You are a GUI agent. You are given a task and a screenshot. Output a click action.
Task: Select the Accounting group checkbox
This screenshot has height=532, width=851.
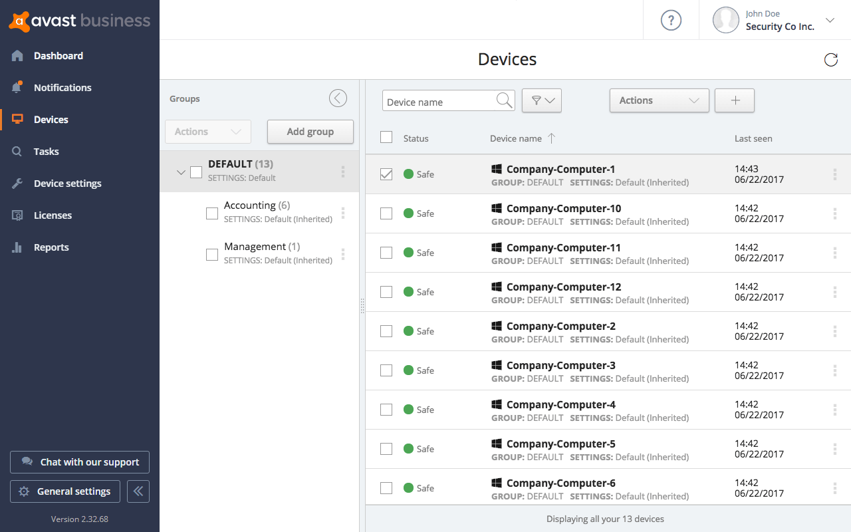211,213
